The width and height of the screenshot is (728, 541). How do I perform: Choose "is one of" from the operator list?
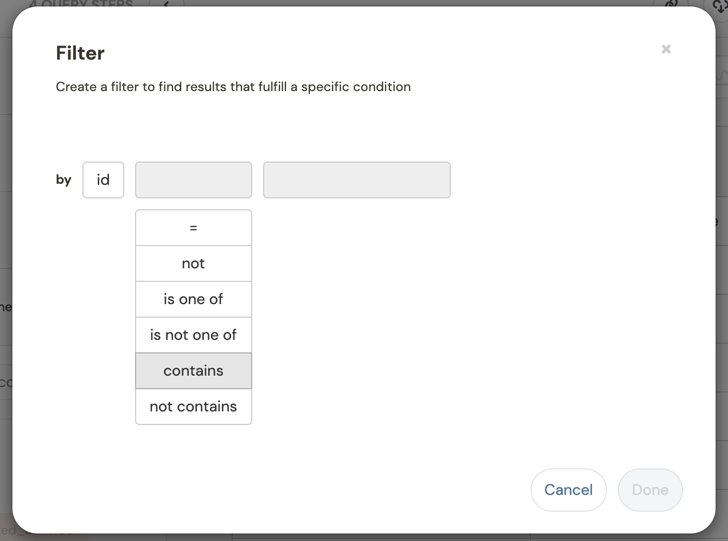193,299
